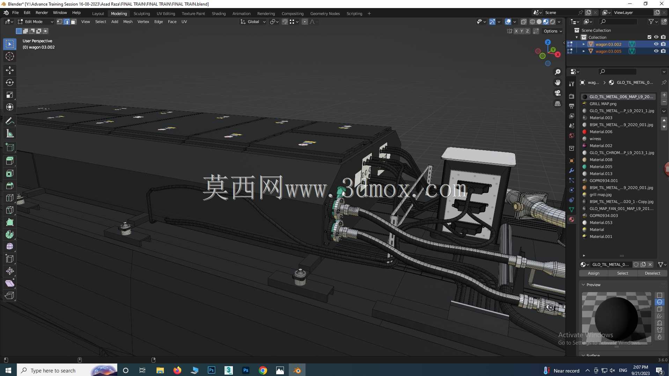Viewport: 669px width, 376px height.
Task: Click the viewport pan hand icon
Action: click(x=558, y=82)
